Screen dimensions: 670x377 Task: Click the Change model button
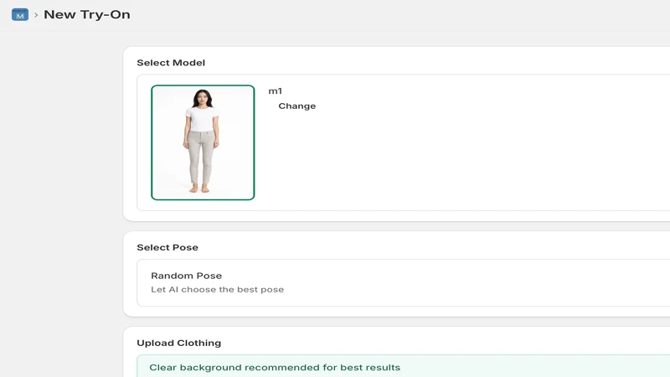pos(297,106)
